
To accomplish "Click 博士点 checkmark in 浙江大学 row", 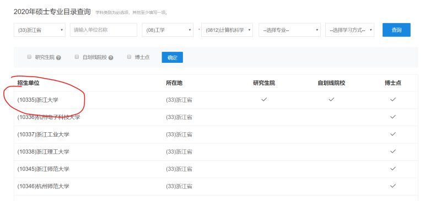I will 393,100.
